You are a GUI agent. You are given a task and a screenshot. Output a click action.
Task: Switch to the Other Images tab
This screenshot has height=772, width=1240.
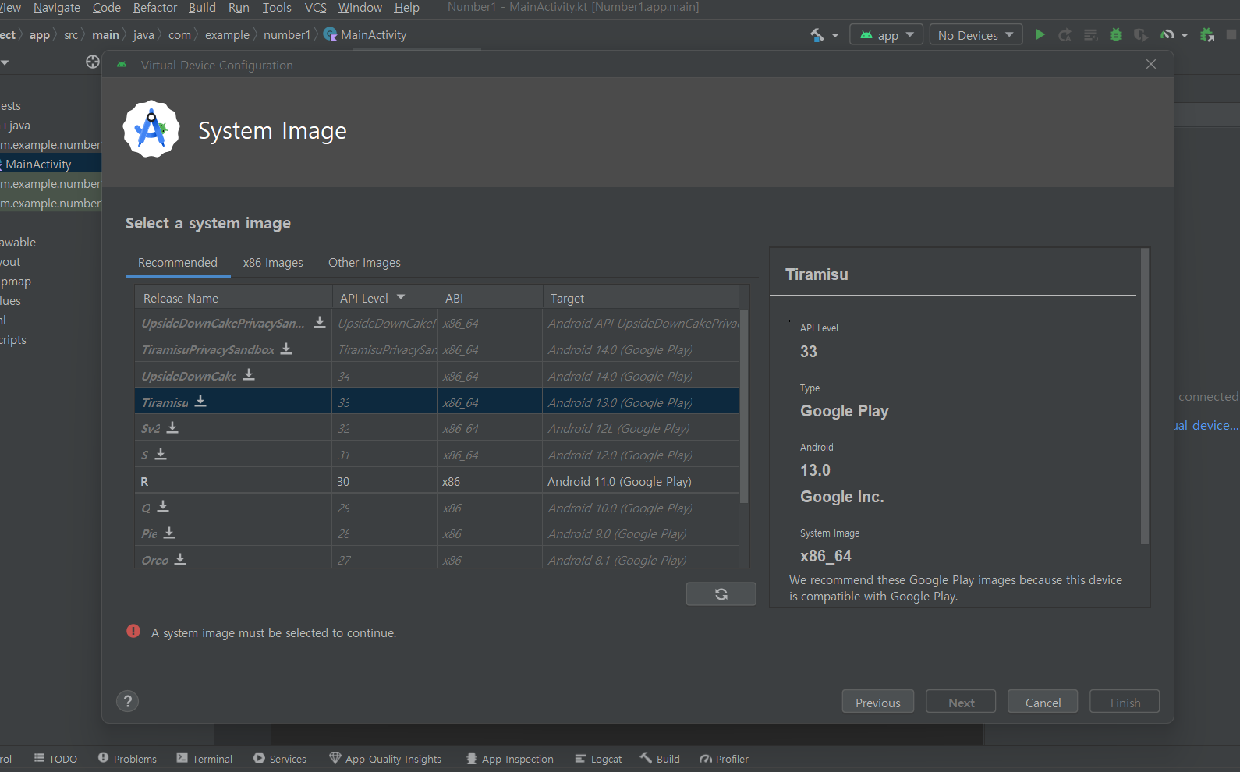click(364, 263)
